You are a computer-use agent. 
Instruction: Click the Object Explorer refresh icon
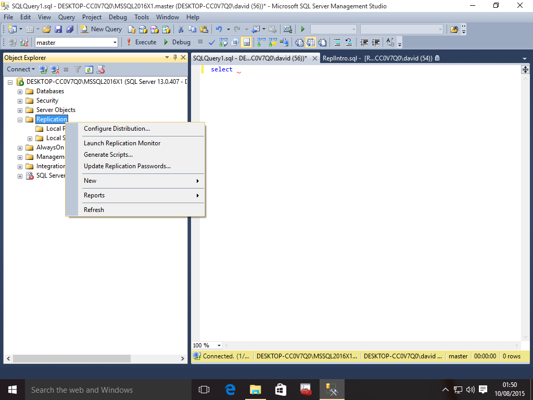(x=89, y=69)
